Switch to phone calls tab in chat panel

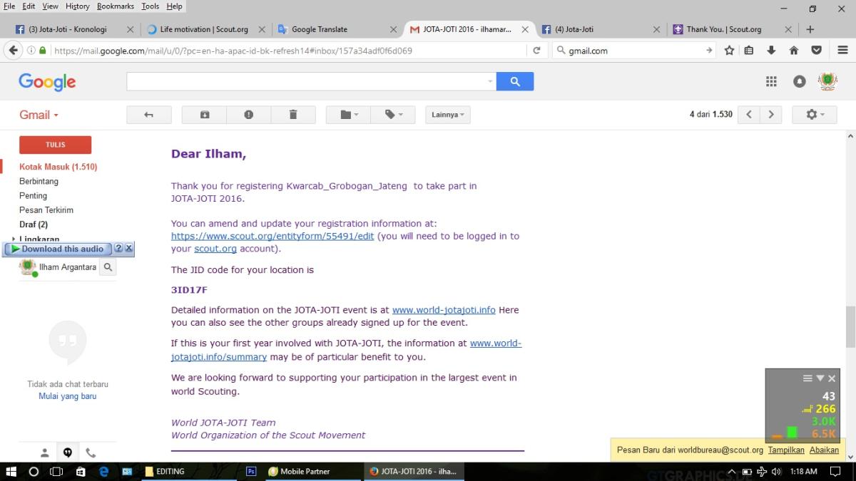pyautogui.click(x=91, y=452)
